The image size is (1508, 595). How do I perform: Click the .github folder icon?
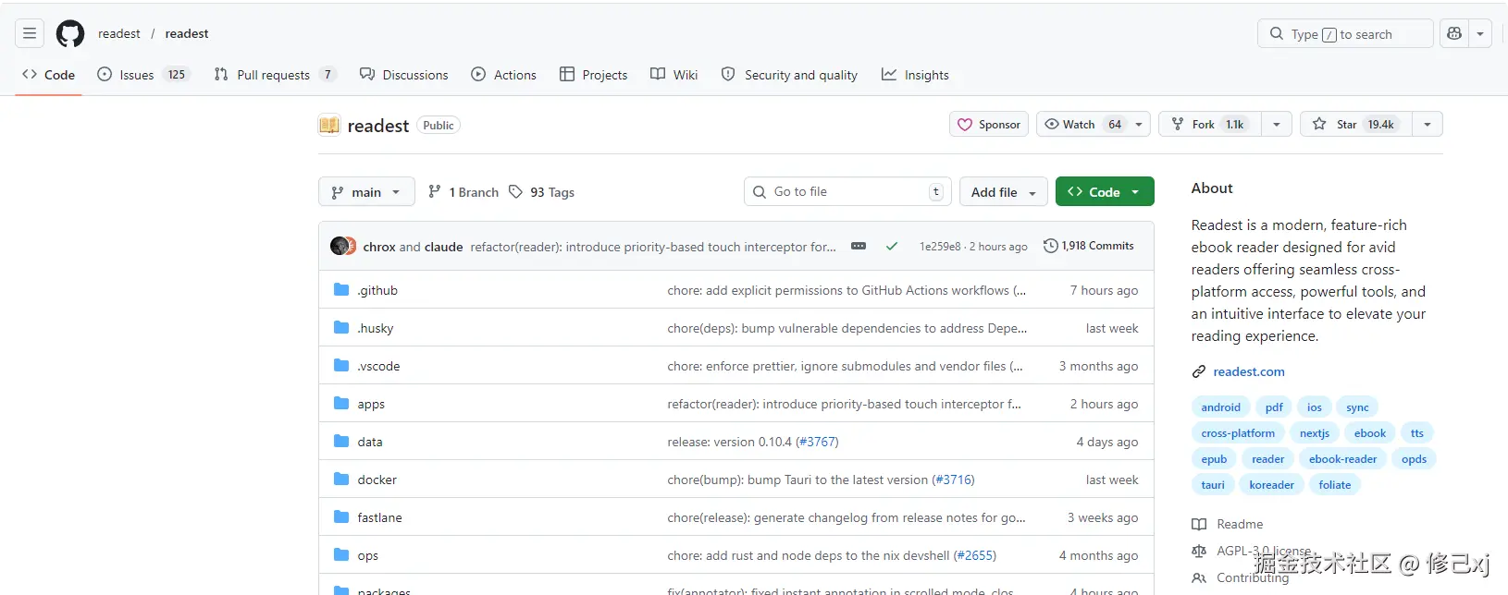pyautogui.click(x=341, y=290)
